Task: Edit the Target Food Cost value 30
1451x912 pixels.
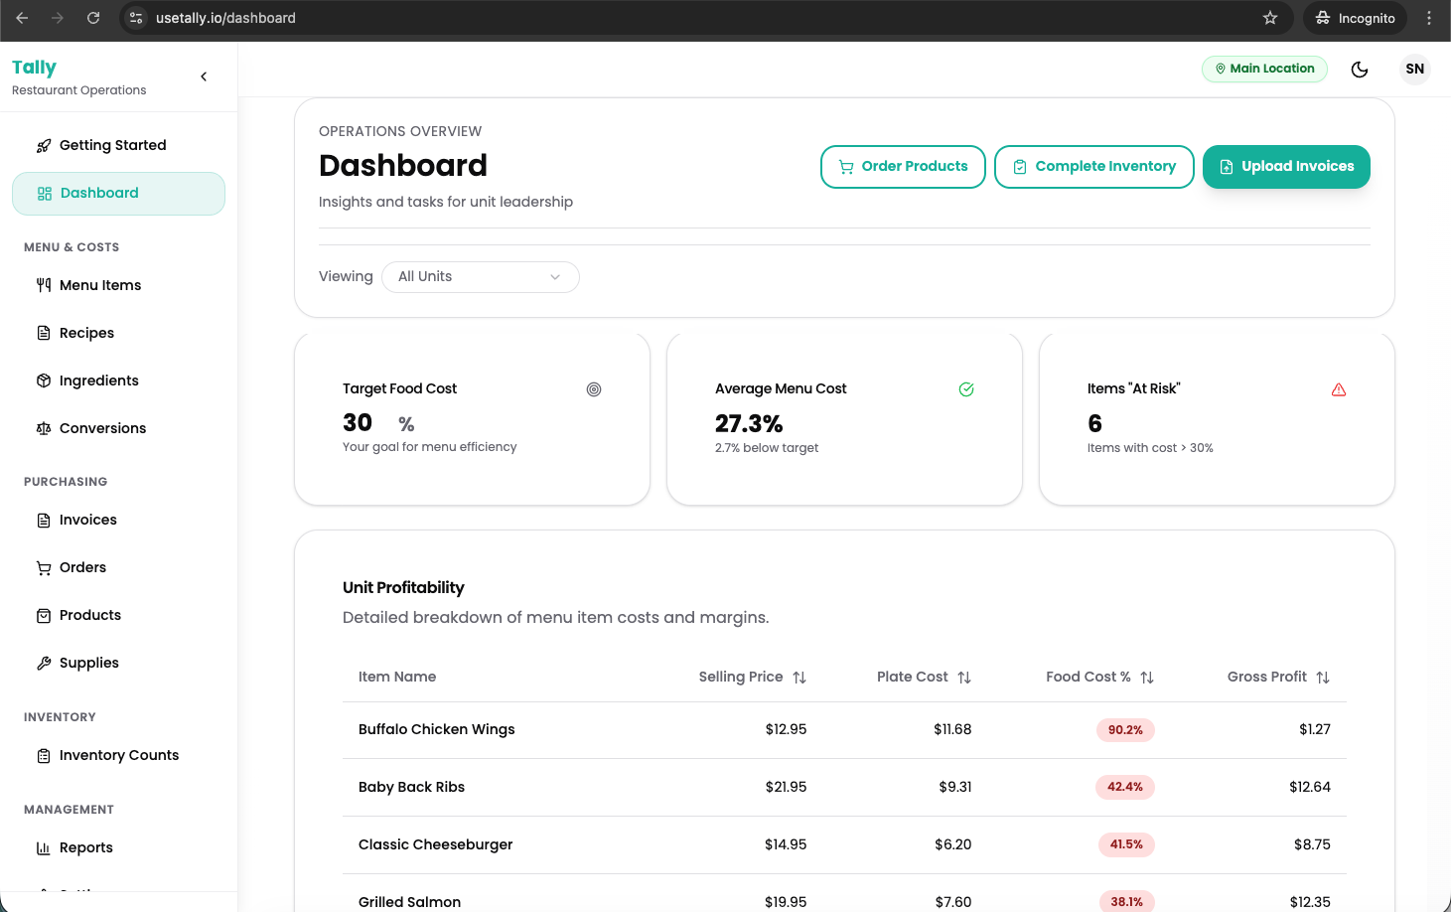Action: 359,423
